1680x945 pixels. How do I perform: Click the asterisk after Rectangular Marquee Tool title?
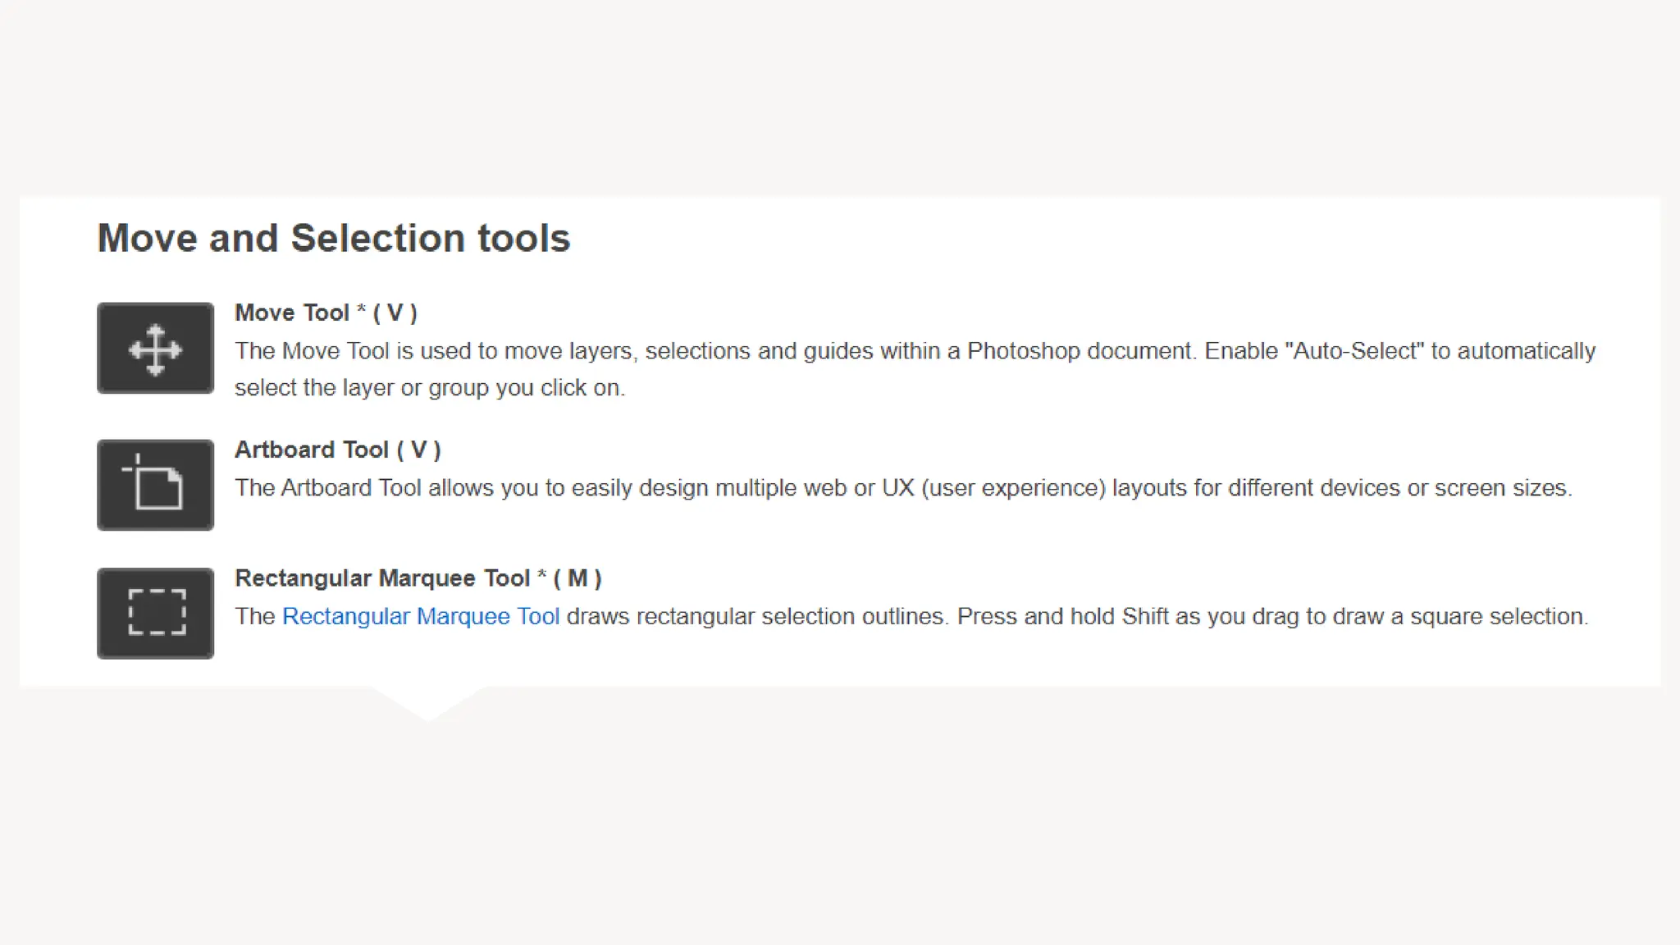click(x=542, y=577)
